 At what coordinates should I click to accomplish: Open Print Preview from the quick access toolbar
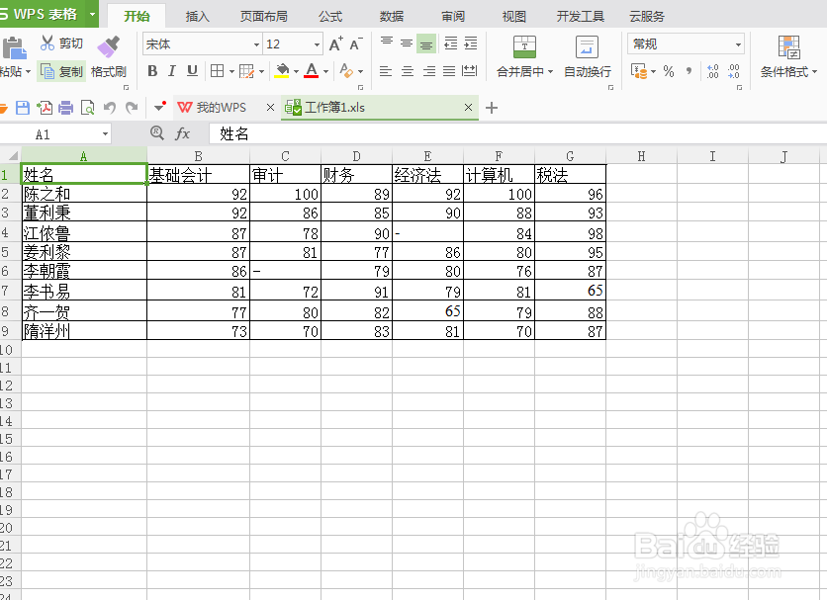click(87, 108)
